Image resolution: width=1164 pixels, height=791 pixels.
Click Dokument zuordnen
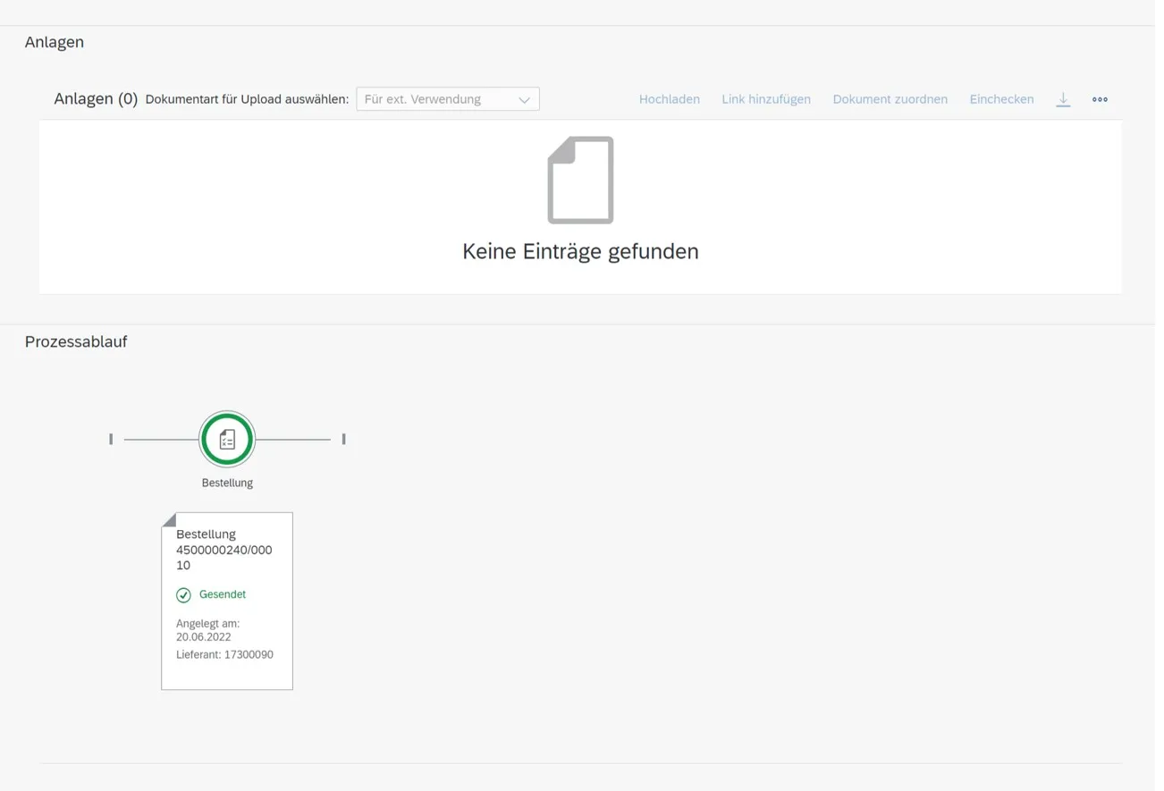pyautogui.click(x=890, y=99)
